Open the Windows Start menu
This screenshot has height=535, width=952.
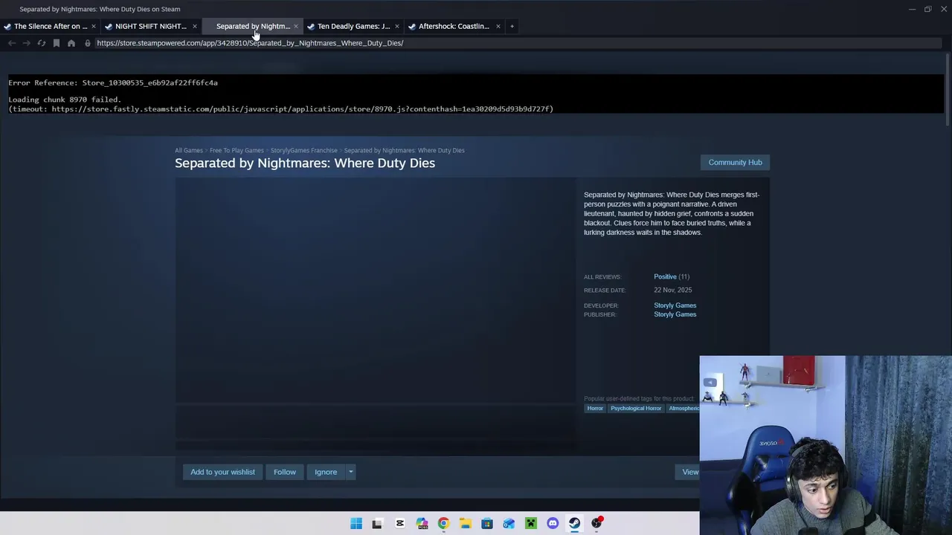[x=356, y=523]
